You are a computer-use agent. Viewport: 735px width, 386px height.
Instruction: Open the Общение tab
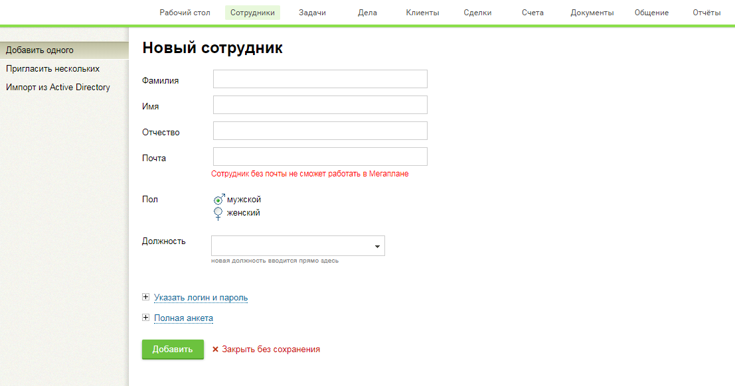point(651,13)
